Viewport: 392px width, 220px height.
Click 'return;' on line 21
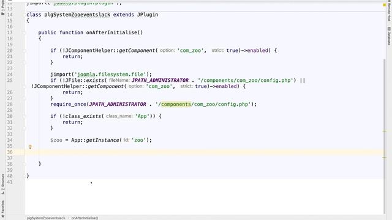(x=72, y=56)
